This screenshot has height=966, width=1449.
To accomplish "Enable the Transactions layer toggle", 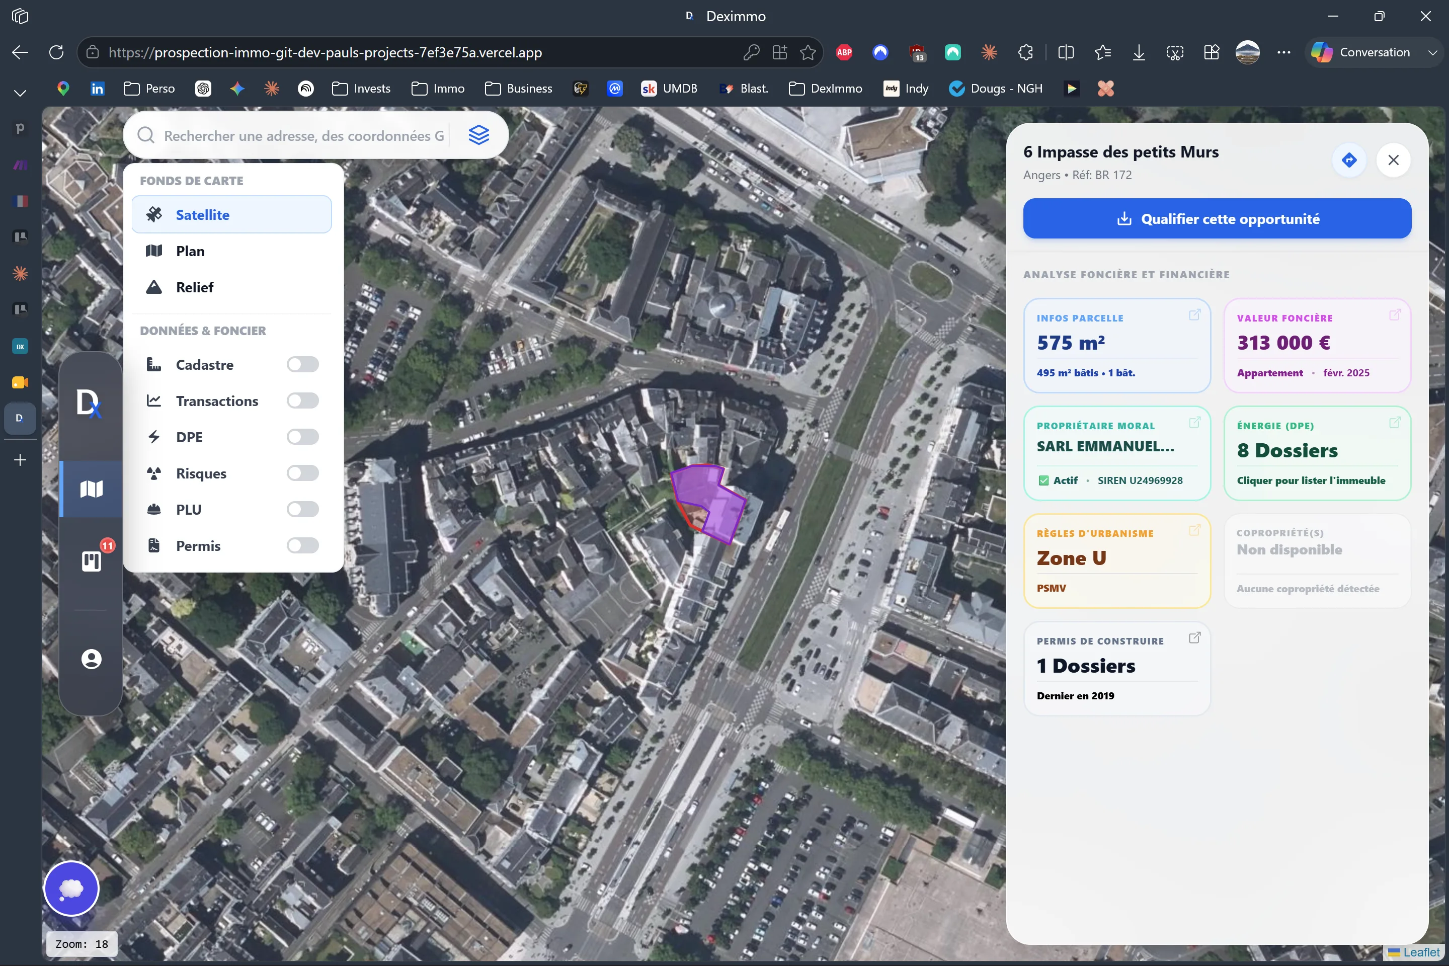I will coord(302,401).
